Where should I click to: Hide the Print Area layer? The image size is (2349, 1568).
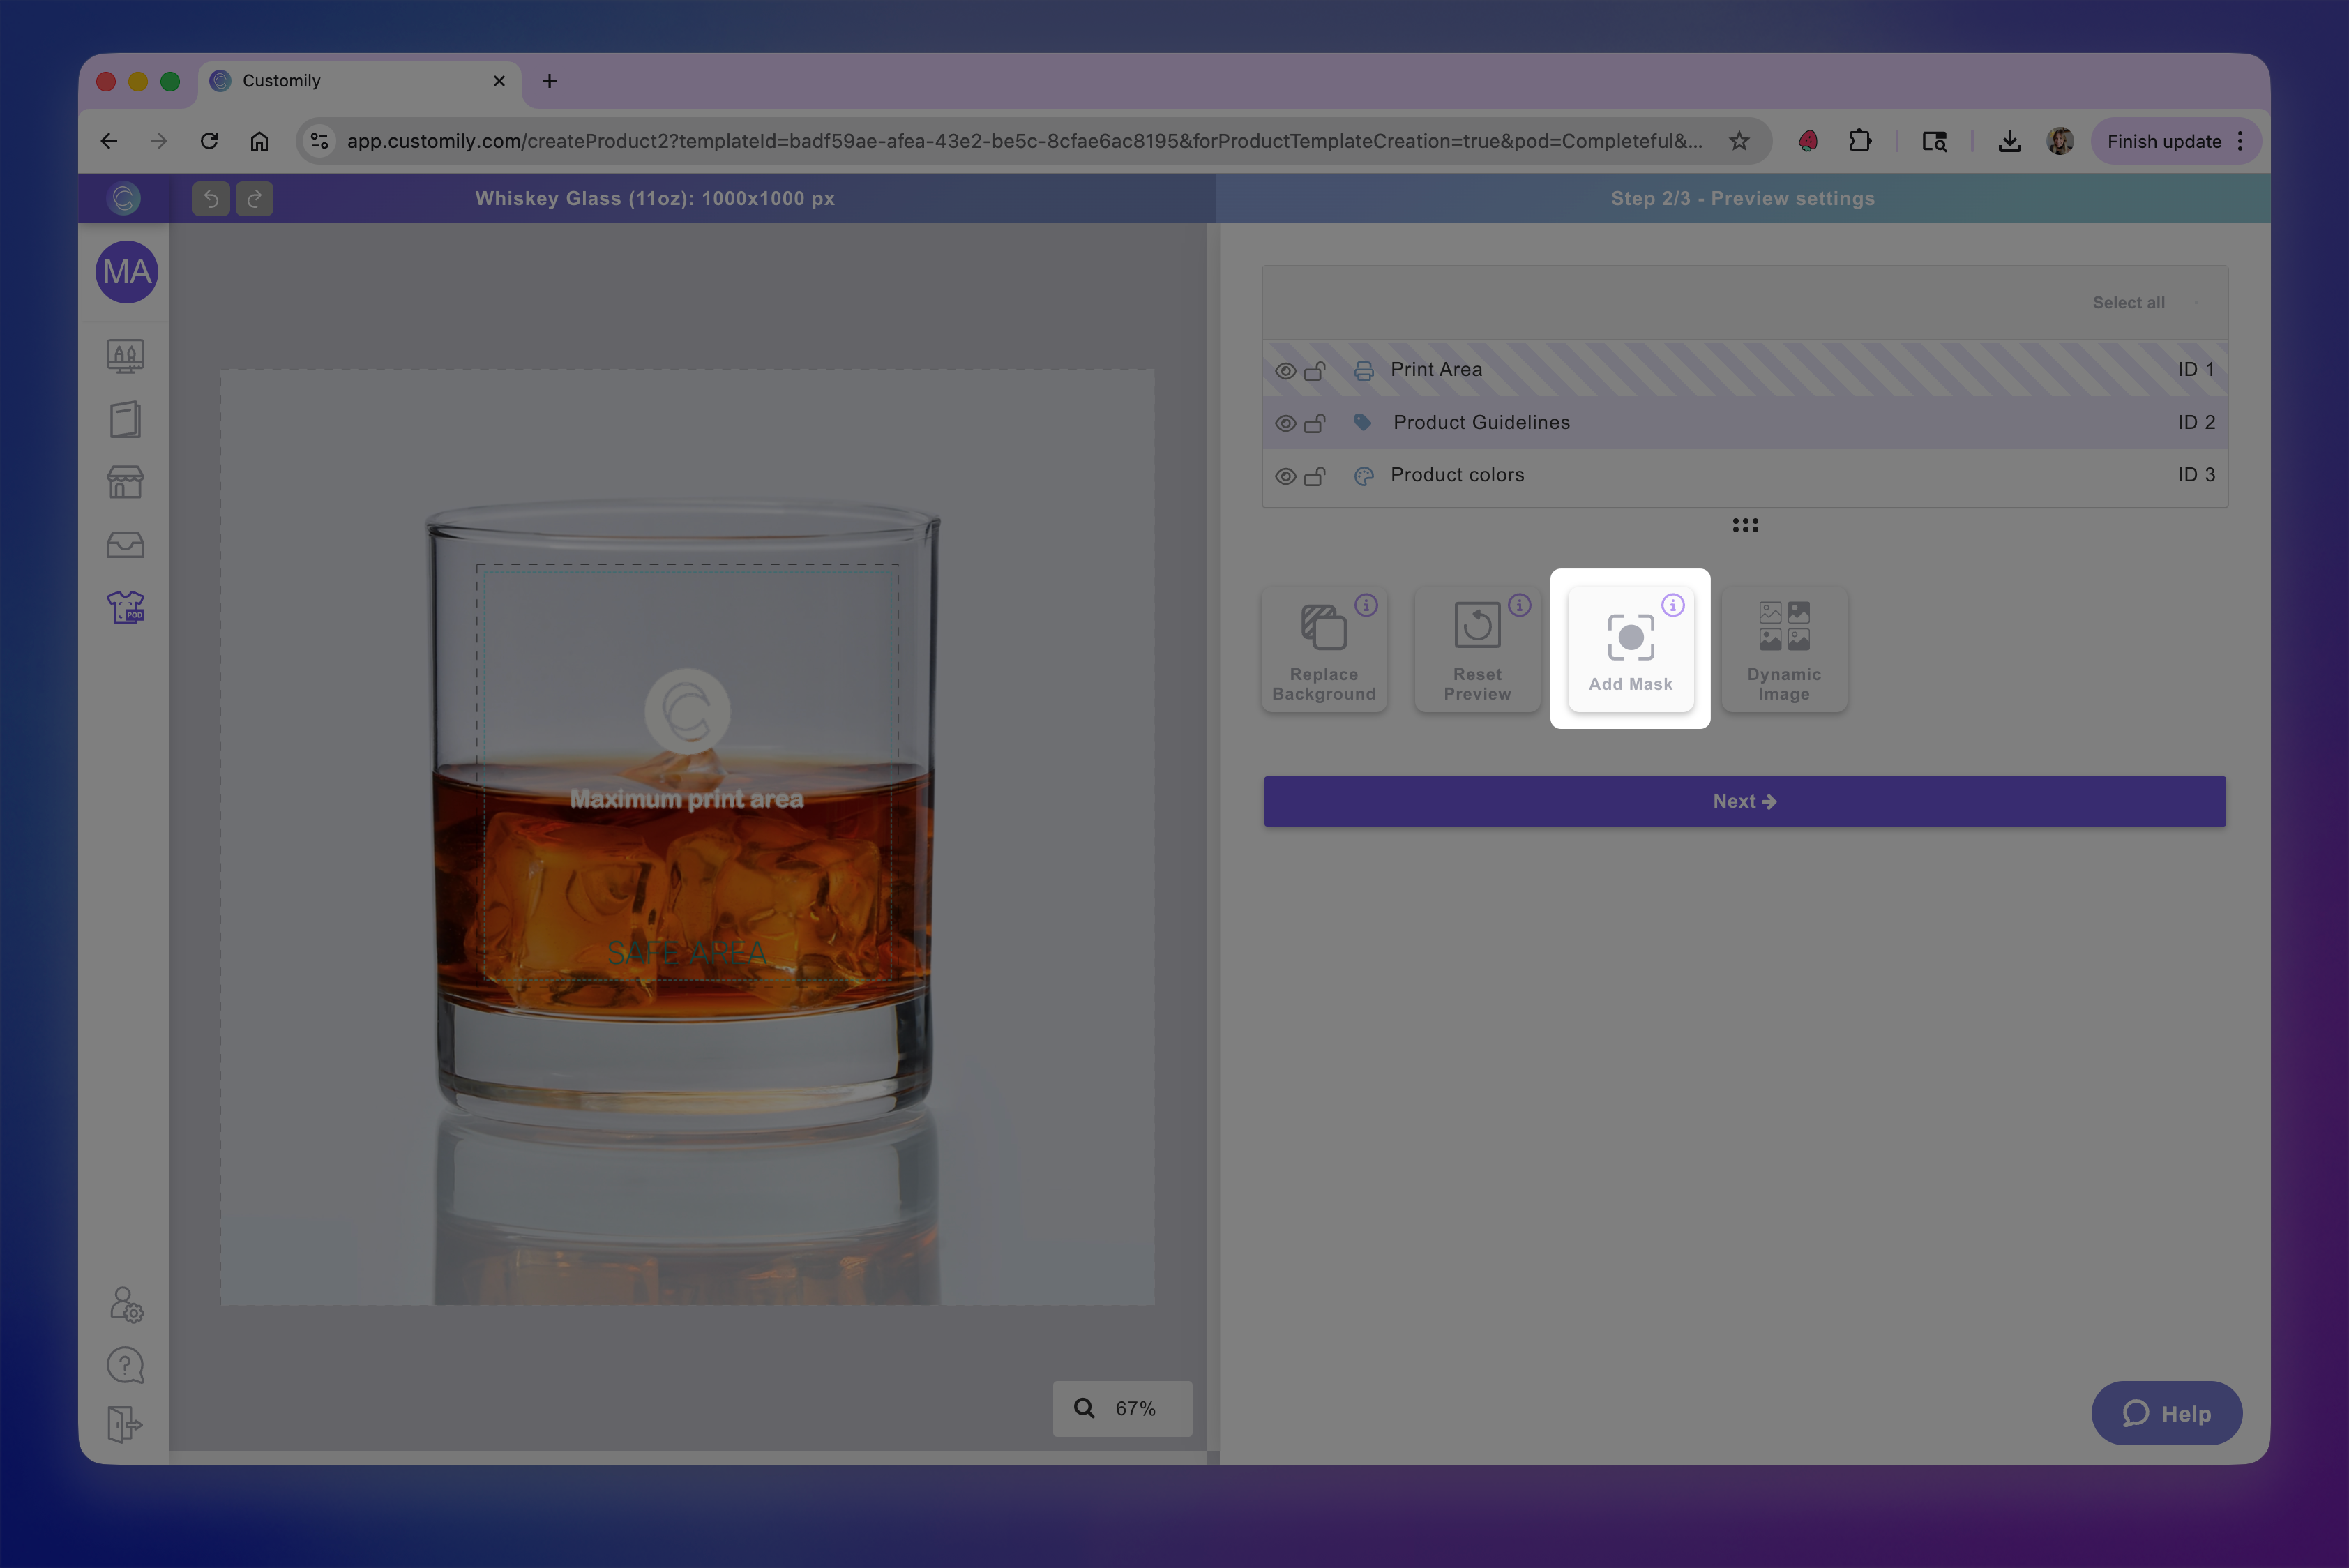[1285, 371]
